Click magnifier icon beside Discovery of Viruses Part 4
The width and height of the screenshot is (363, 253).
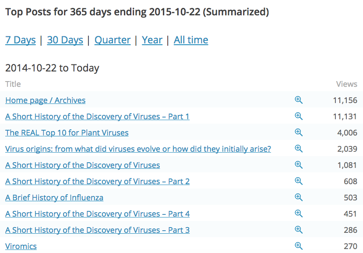coord(299,214)
